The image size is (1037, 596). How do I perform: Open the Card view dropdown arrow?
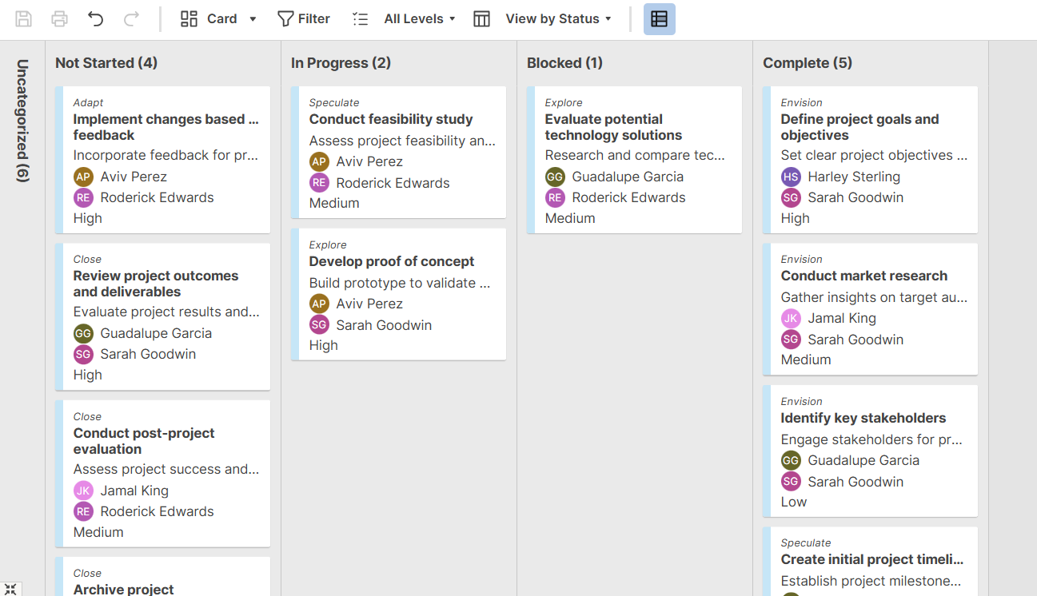tap(253, 19)
